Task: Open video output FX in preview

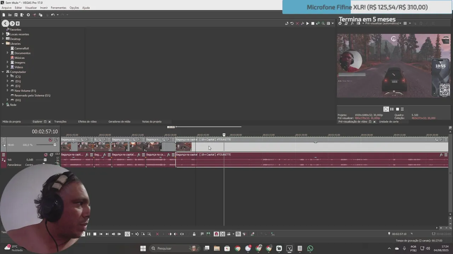Action: (352, 23)
